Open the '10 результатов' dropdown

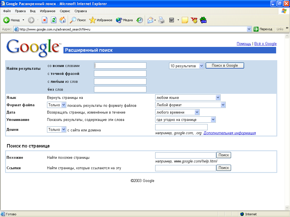[186, 66]
